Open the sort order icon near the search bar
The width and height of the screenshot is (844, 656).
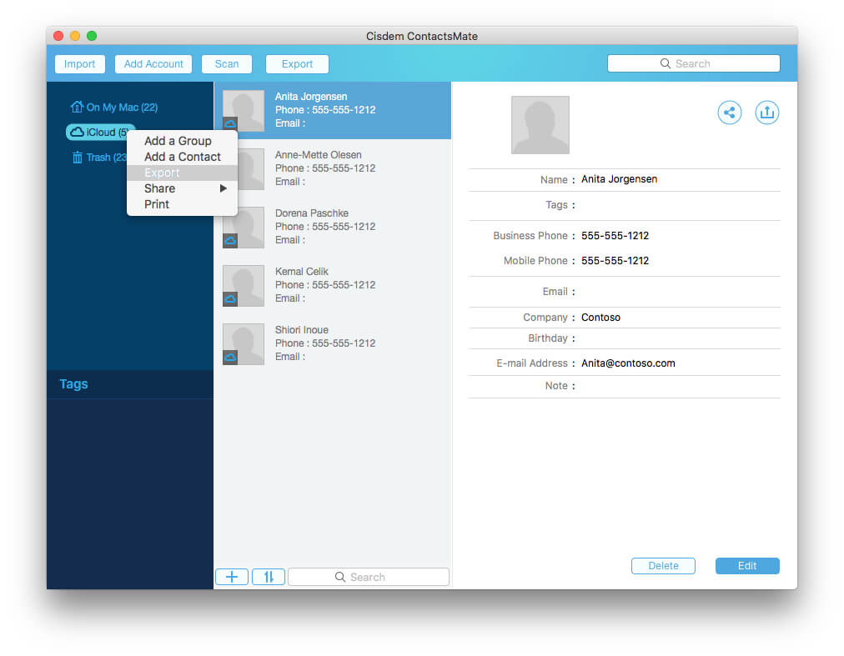(x=268, y=576)
